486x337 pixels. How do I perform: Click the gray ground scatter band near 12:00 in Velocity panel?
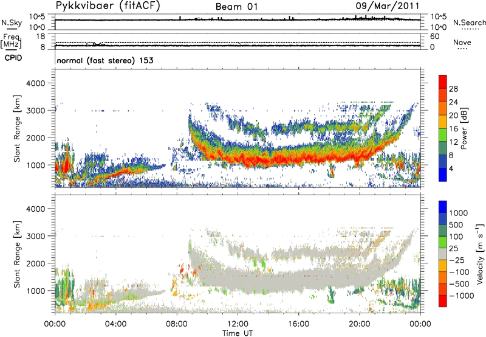[239, 278]
